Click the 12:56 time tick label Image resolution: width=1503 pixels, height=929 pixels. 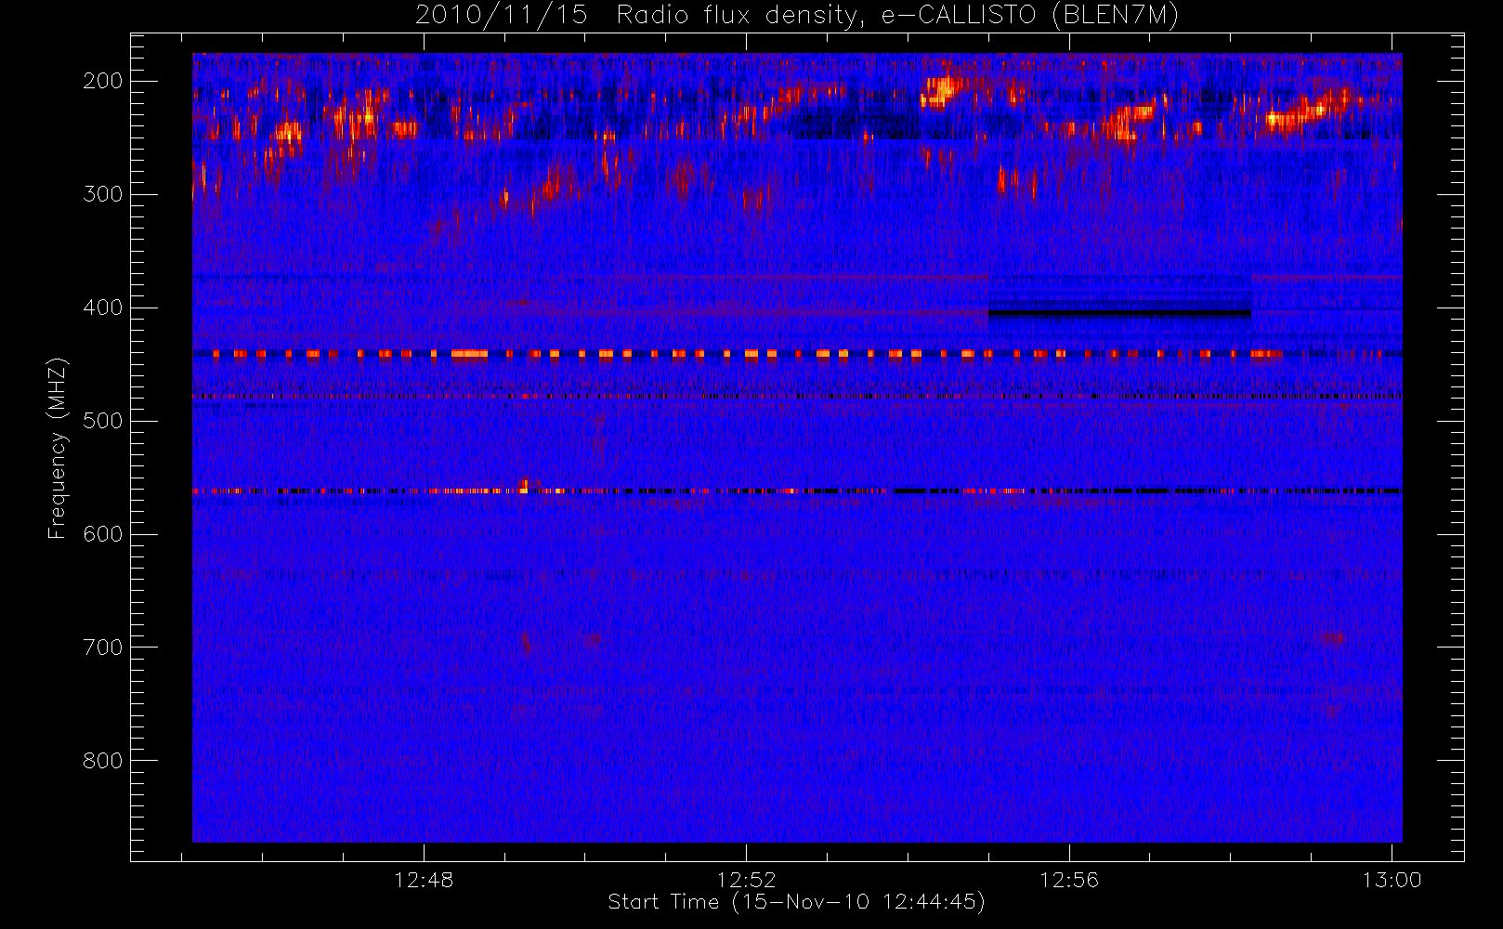(1068, 880)
